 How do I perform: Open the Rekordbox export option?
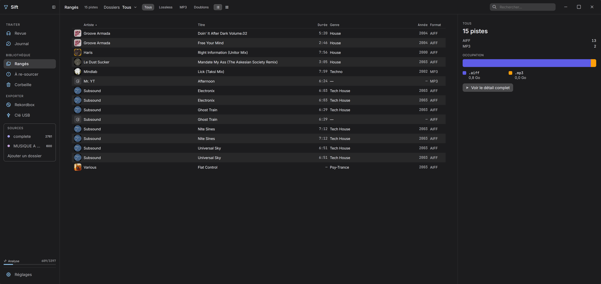tap(30, 105)
